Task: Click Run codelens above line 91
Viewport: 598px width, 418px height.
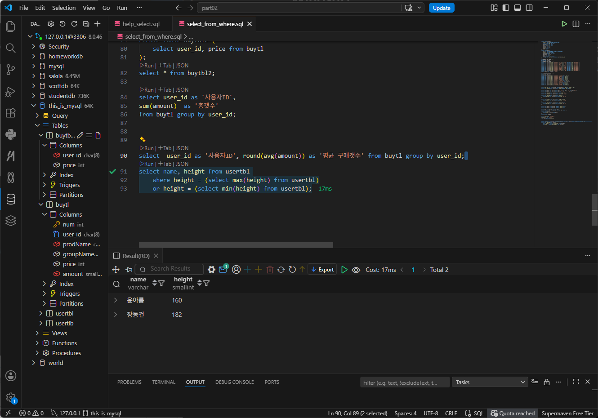Action: coord(147,164)
